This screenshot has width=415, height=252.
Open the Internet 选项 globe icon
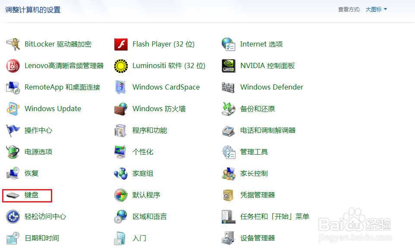(x=228, y=44)
